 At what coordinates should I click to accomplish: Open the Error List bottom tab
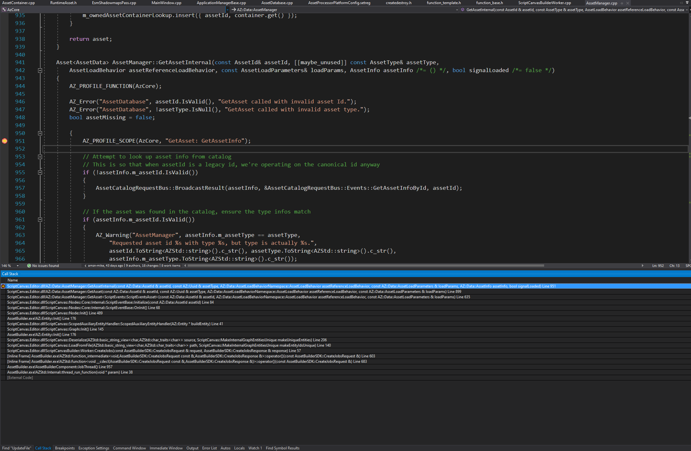point(210,448)
